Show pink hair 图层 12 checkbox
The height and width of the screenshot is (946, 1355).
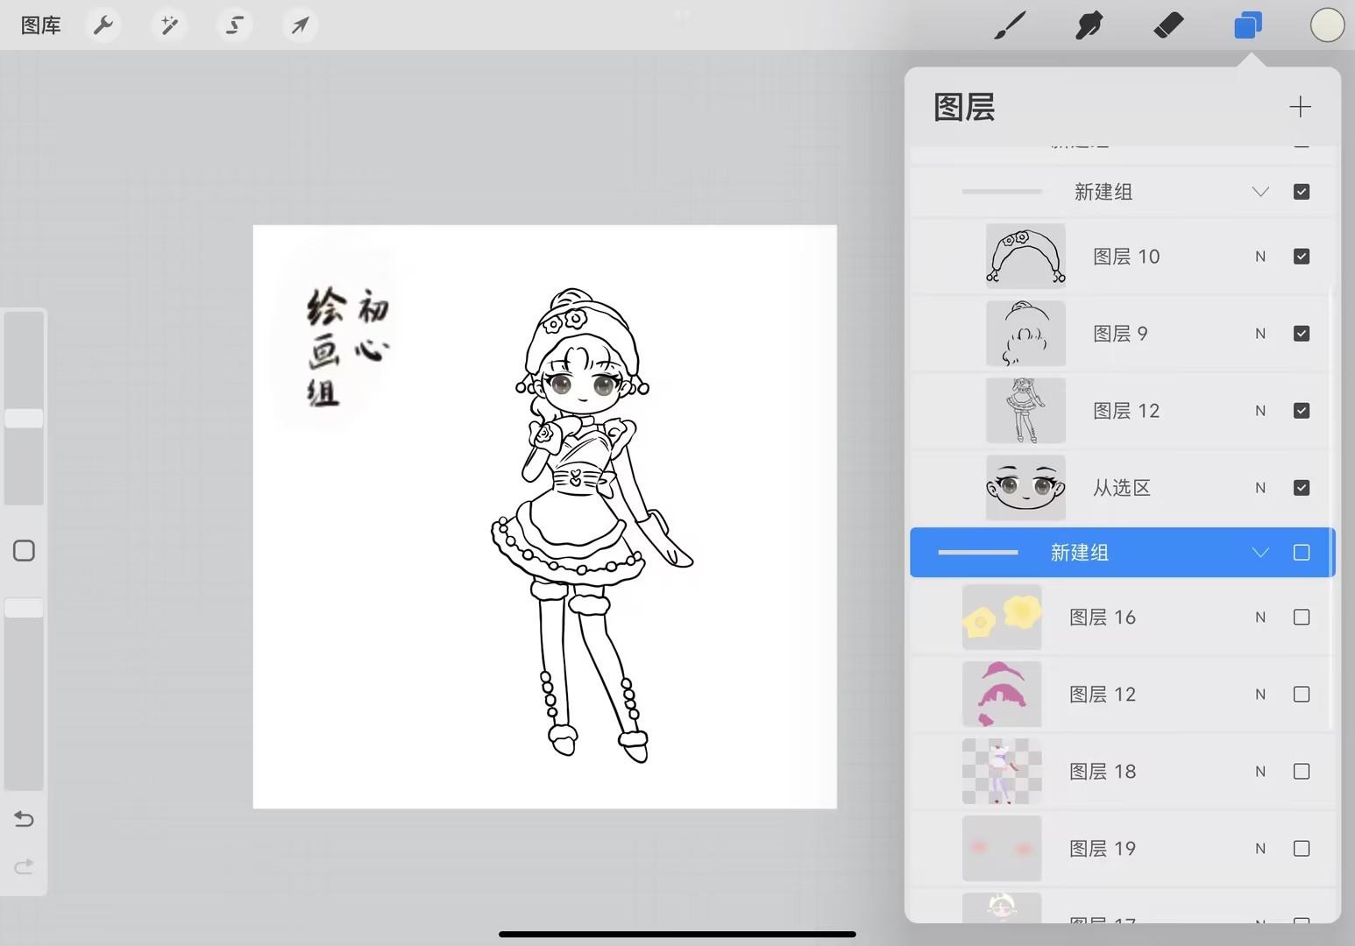[1302, 695]
